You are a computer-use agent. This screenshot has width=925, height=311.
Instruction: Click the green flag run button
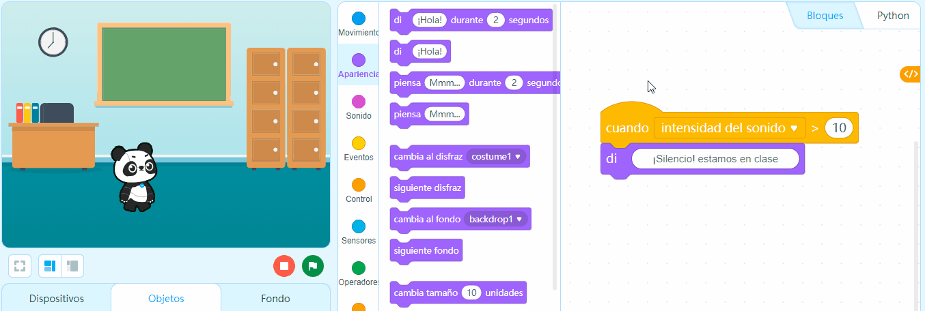tap(313, 266)
